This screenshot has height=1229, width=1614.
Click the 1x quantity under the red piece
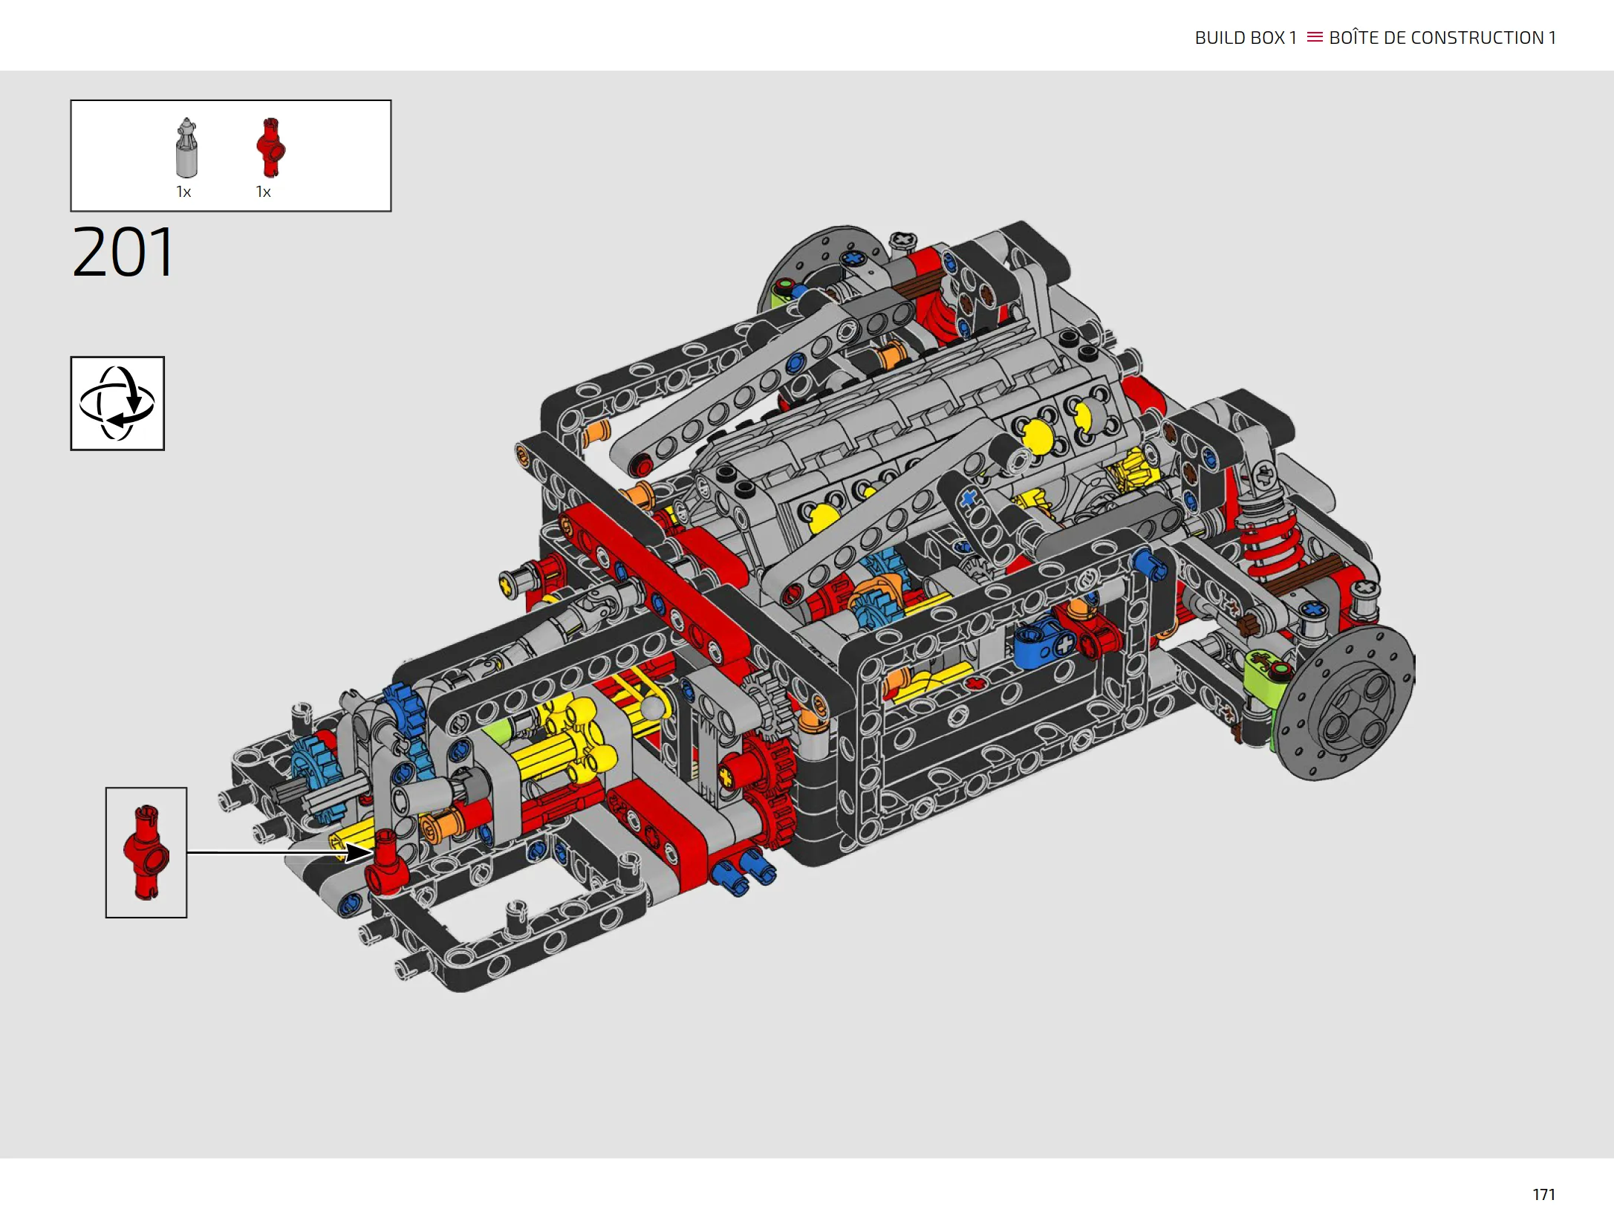pyautogui.click(x=263, y=192)
